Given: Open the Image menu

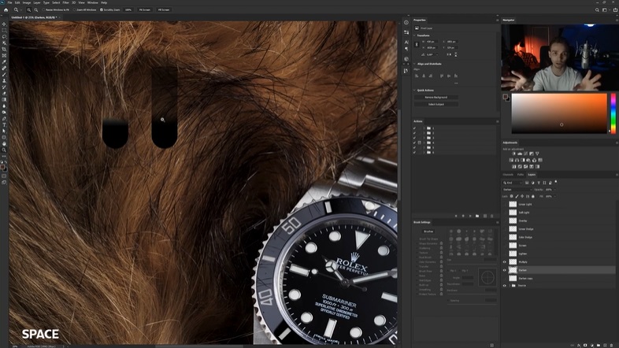Looking at the screenshot, I should click(27, 2).
